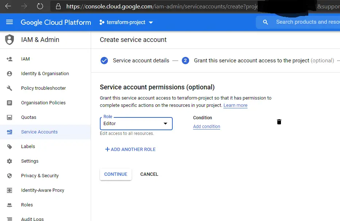Screen dimensions: 340x221
Task: Return to the Service account details step
Action: pyautogui.click(x=141, y=60)
